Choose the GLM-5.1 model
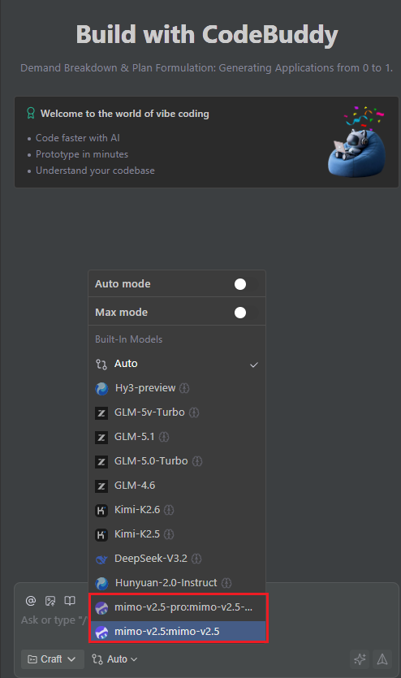This screenshot has width=401, height=678. pos(177,437)
